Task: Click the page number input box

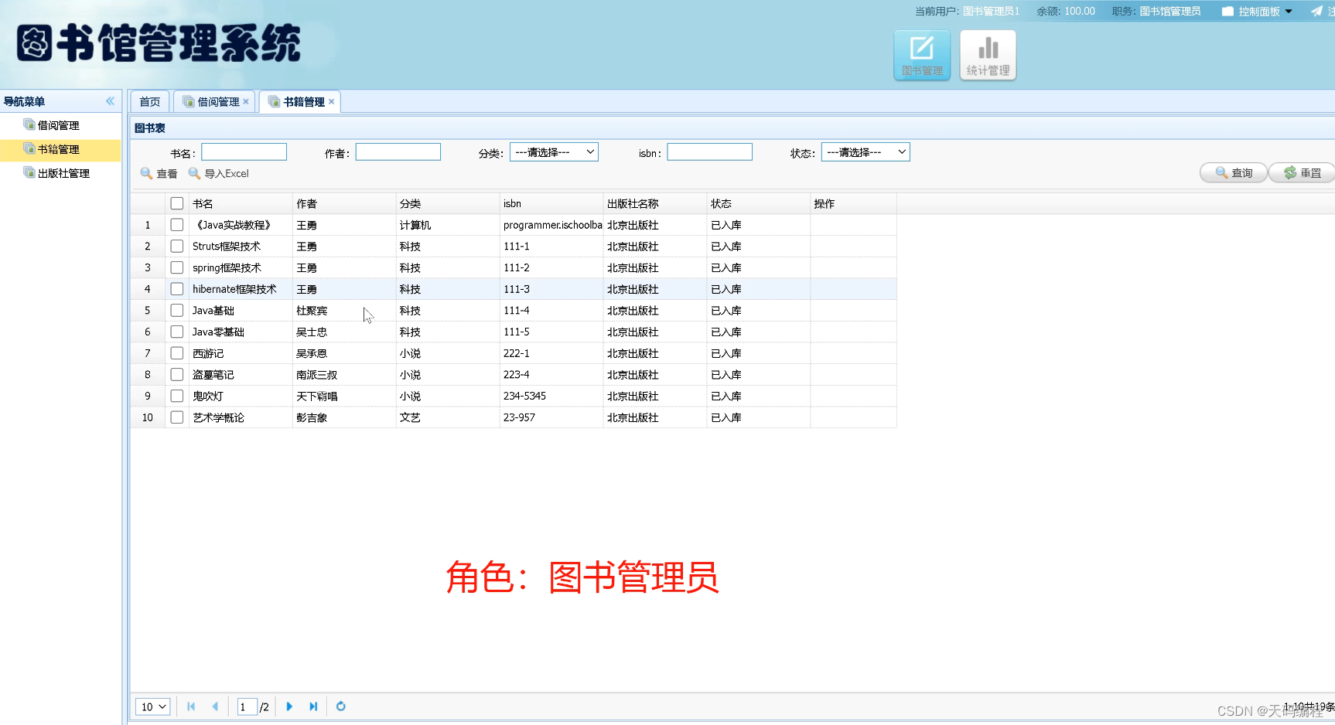Action: point(247,706)
